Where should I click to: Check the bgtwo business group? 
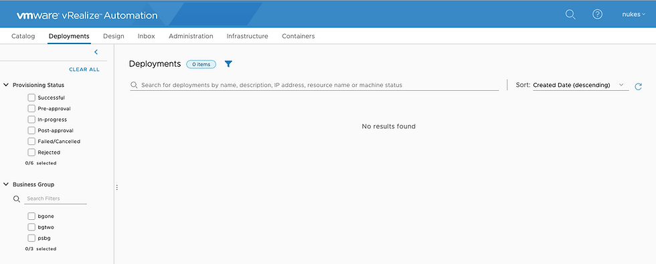(31, 227)
